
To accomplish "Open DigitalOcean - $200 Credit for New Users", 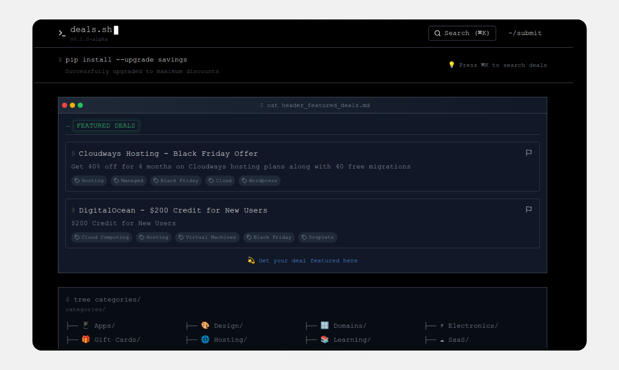I will tap(173, 210).
